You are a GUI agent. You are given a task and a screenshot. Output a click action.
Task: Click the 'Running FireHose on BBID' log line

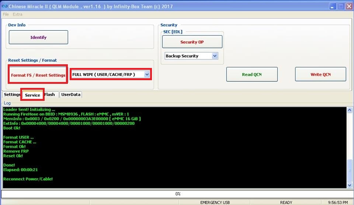tap(66, 114)
